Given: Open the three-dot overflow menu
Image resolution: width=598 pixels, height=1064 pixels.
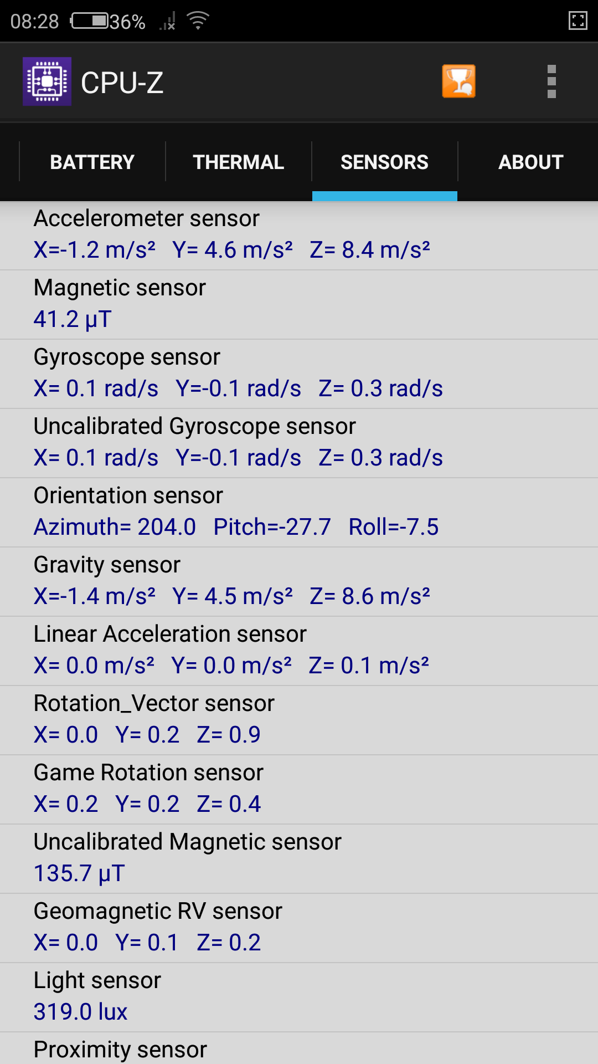Looking at the screenshot, I should (551, 81).
